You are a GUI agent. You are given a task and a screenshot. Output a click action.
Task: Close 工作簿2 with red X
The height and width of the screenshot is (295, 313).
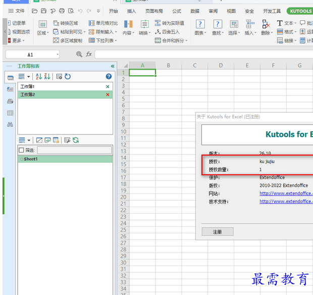[x=108, y=94]
